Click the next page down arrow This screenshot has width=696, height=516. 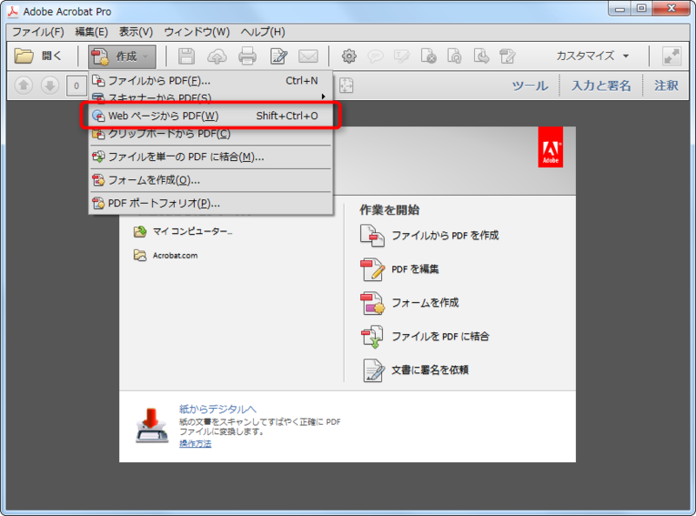tap(50, 85)
